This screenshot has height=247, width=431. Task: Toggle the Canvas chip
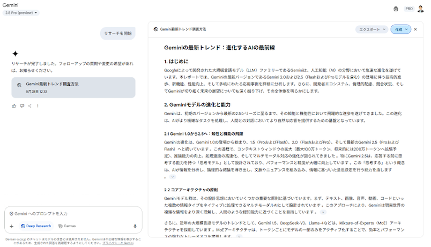pos(68,226)
